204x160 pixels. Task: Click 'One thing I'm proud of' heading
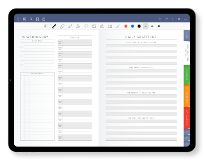pyautogui.click(x=141, y=67)
